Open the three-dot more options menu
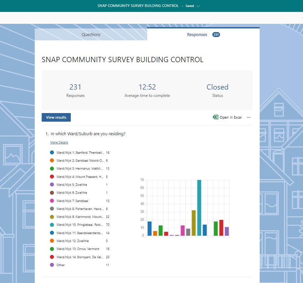The width and height of the screenshot is (303, 283). [249, 117]
